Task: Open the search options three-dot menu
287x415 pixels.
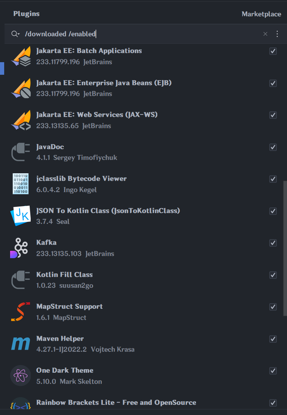Action: (x=277, y=34)
